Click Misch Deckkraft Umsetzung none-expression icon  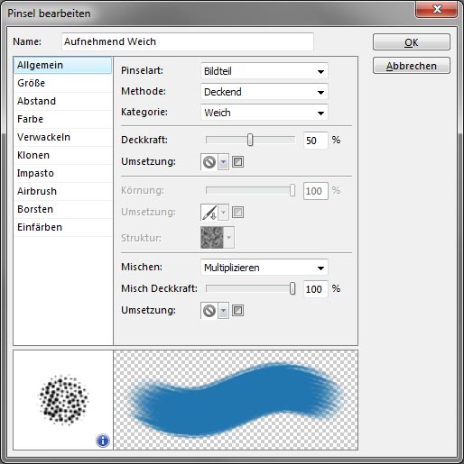click(x=209, y=311)
